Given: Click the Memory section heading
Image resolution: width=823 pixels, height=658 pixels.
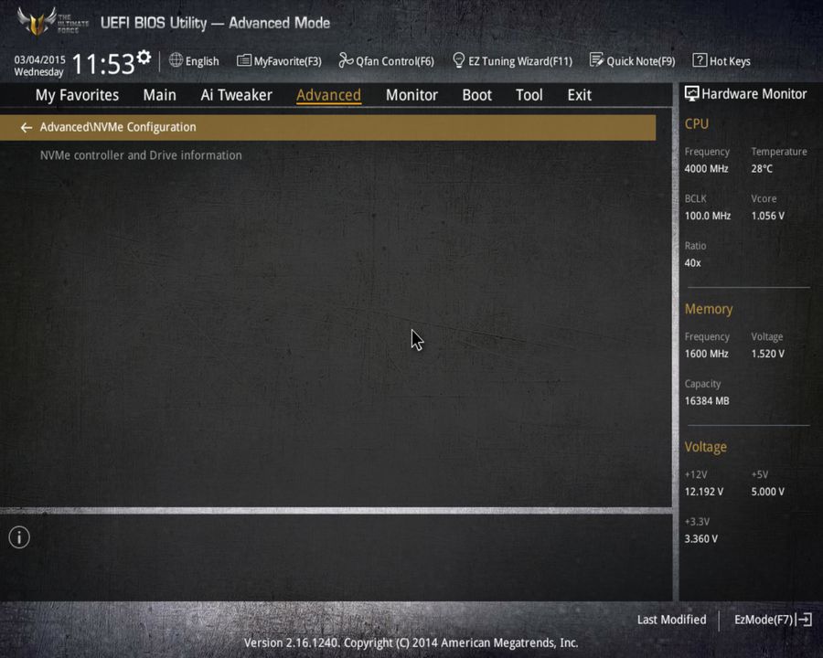Looking at the screenshot, I should tap(708, 309).
